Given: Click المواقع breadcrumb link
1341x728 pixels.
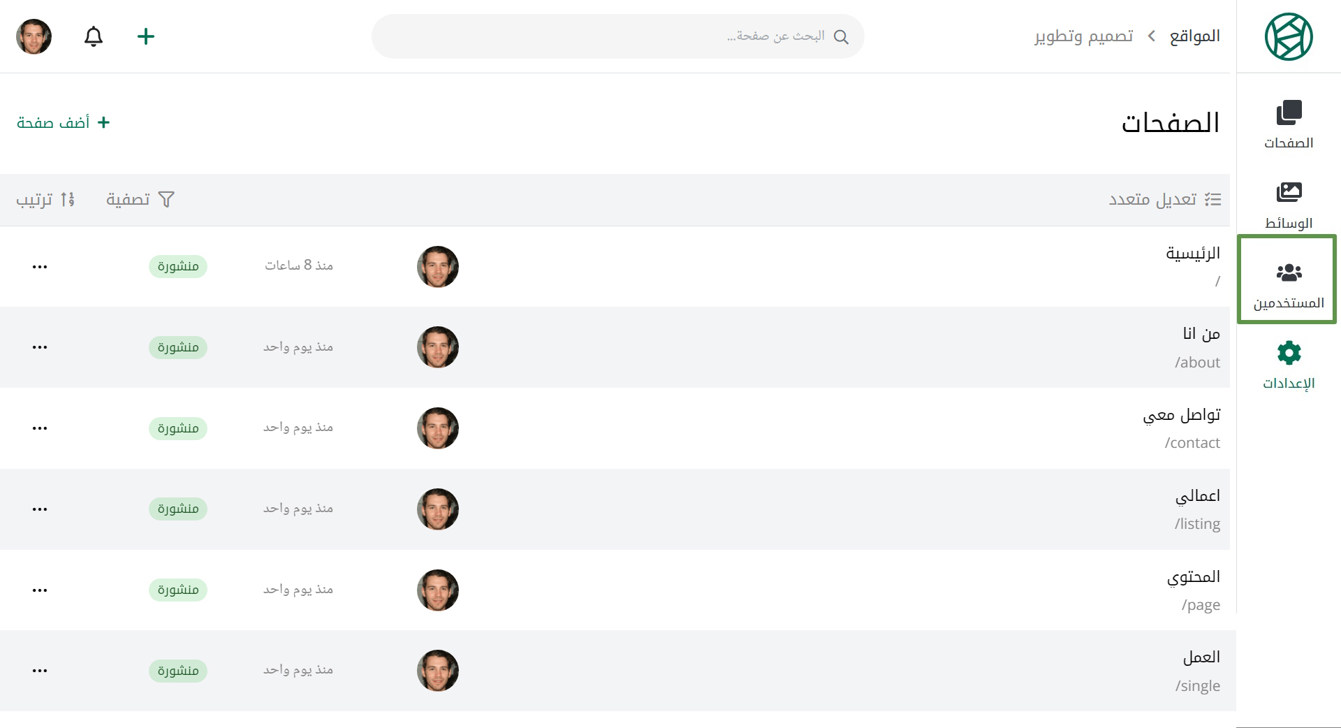Looking at the screenshot, I should [1195, 36].
